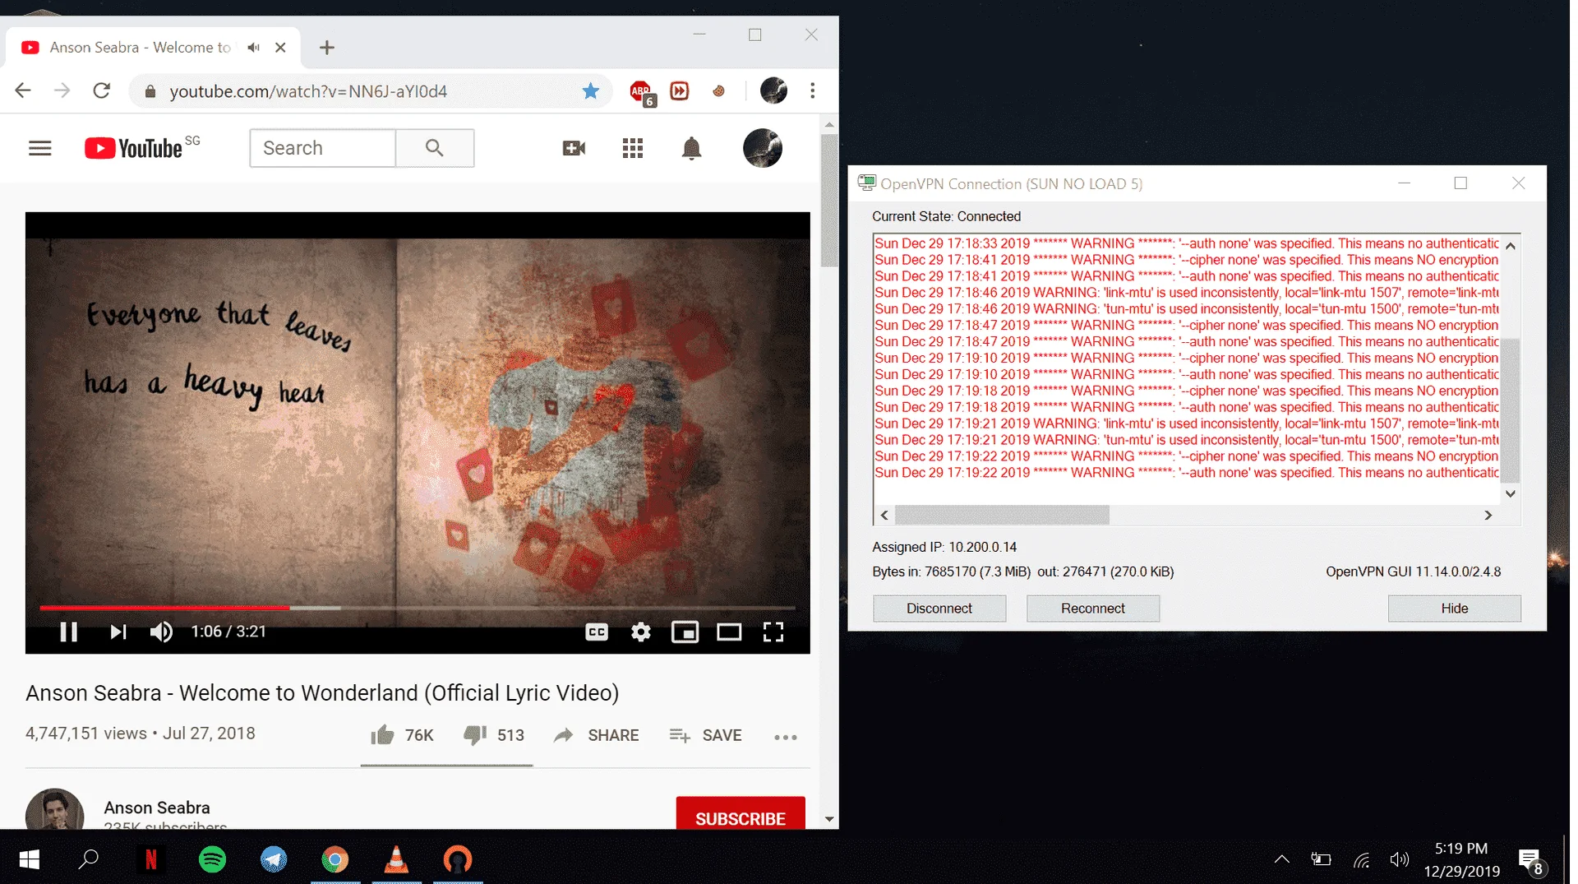Click Hide in OpenVPN window

click(x=1455, y=609)
